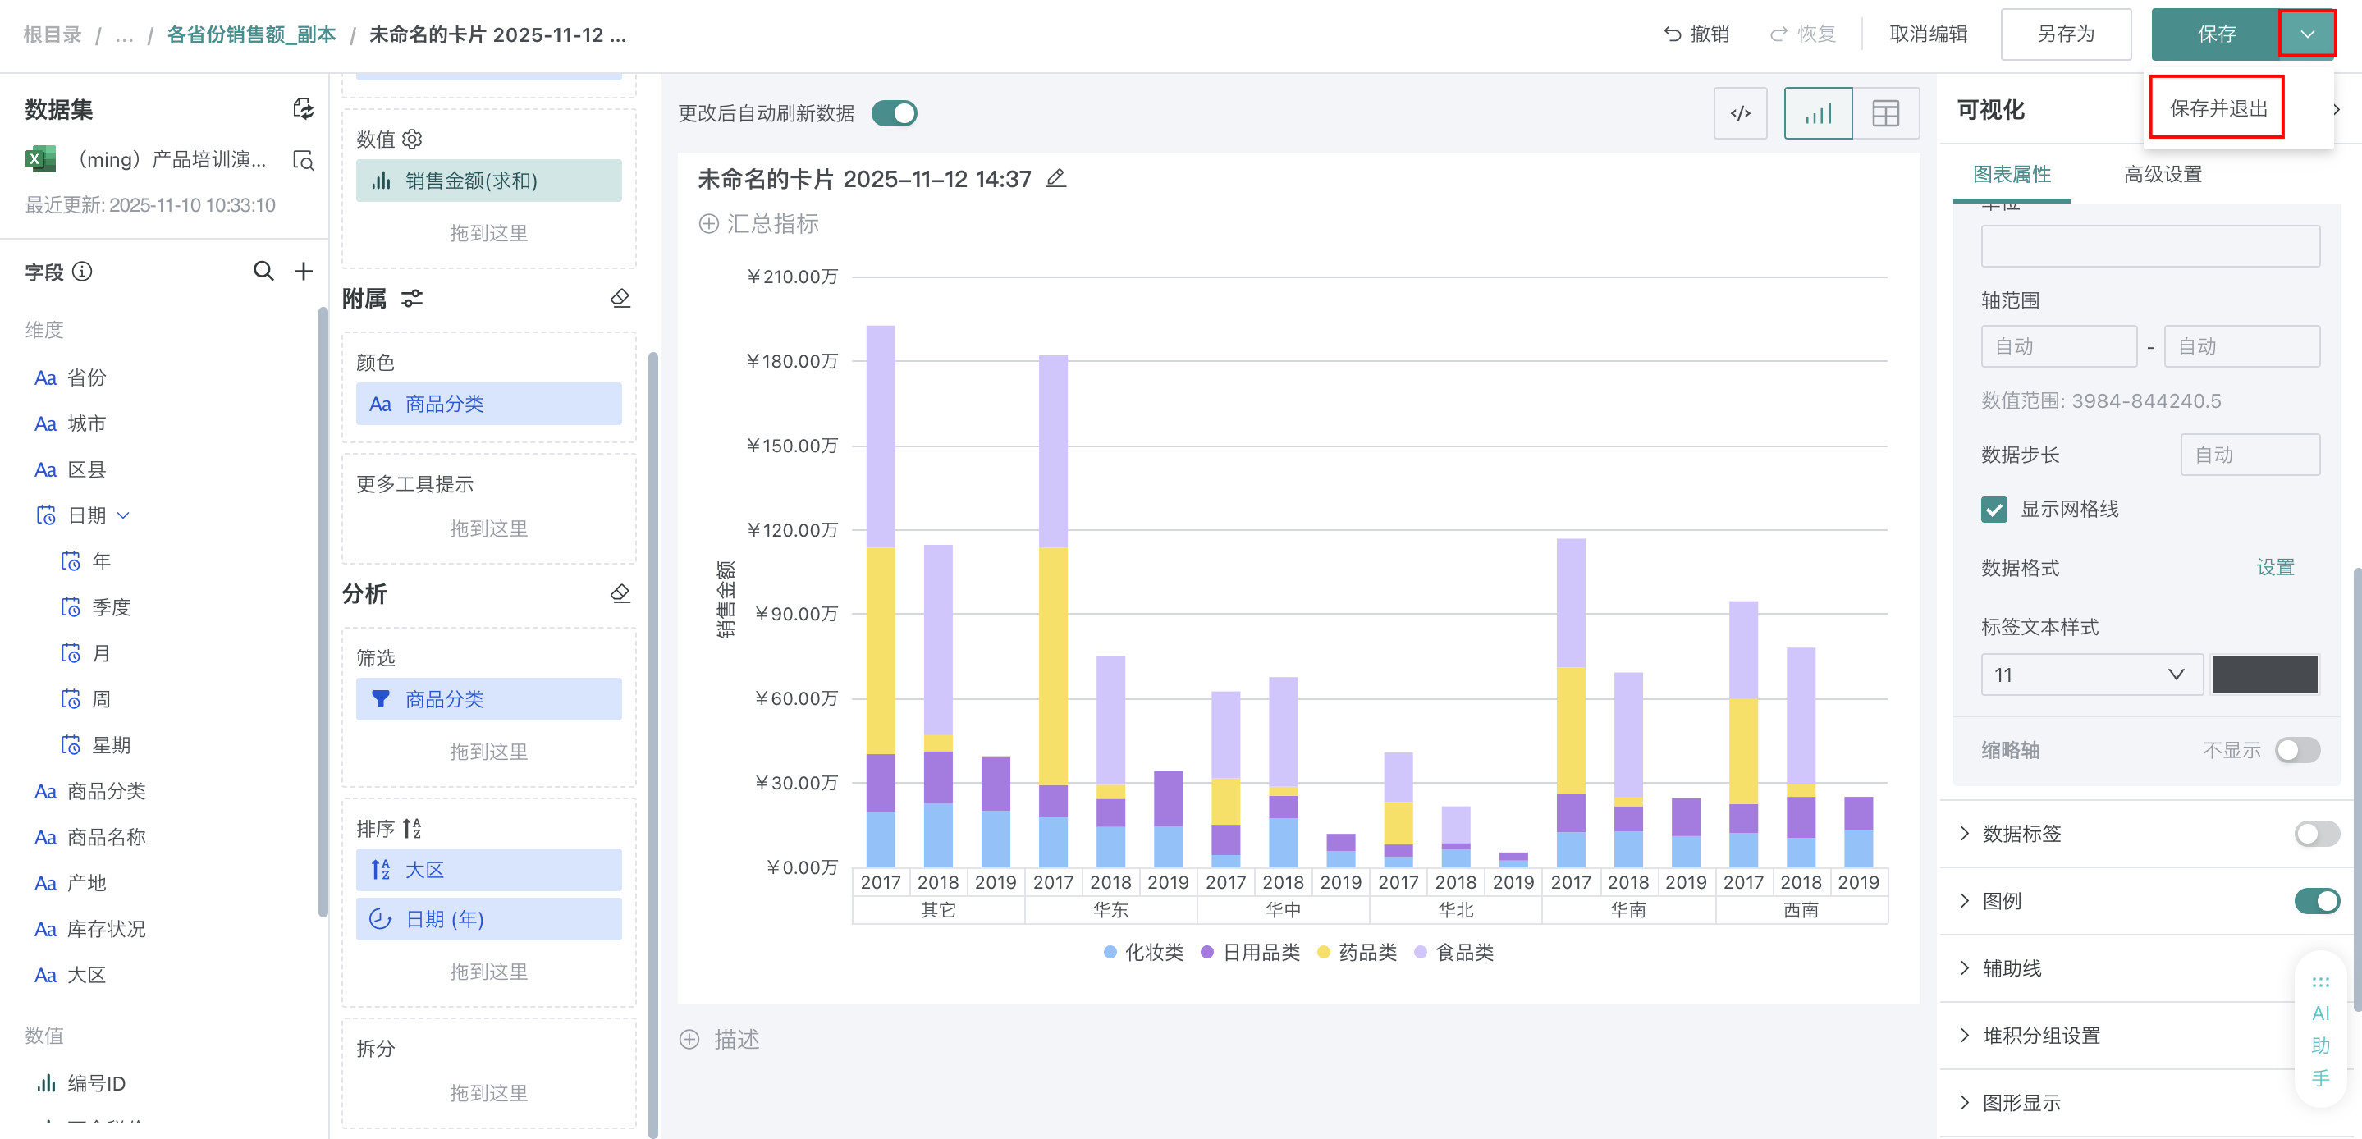
Task: Add a new field with the plus icon
Action: (x=304, y=272)
